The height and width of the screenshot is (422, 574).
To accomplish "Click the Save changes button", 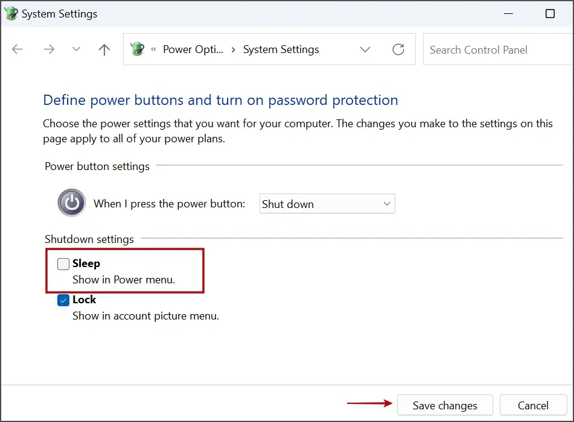I will pyautogui.click(x=445, y=405).
